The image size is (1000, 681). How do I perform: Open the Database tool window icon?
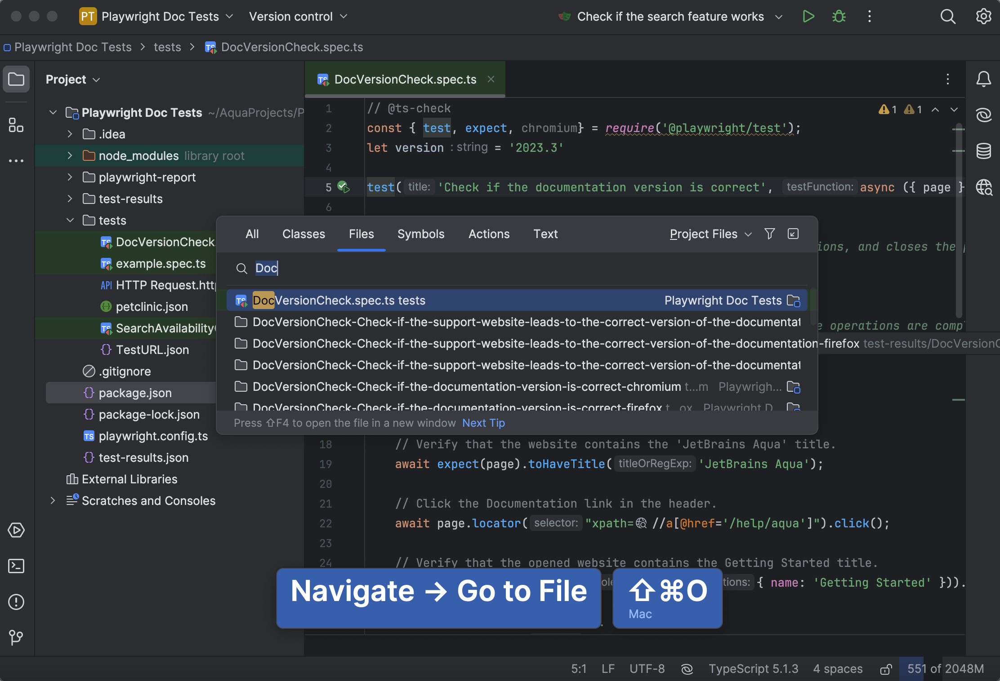point(983,151)
